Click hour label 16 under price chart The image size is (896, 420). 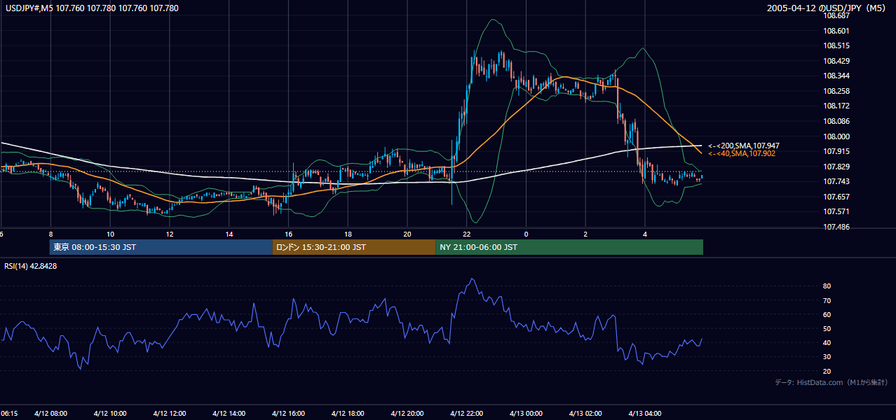[288, 234]
